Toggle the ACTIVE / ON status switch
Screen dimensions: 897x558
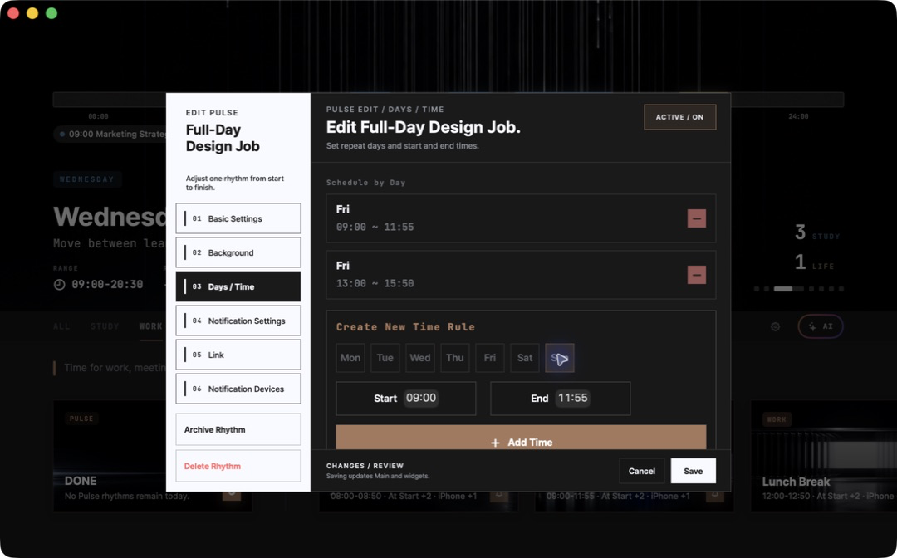[x=679, y=117]
